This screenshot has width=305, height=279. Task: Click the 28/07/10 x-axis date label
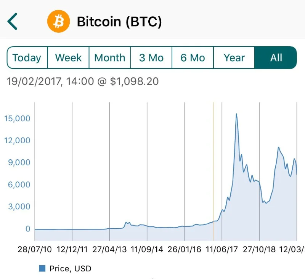point(35,250)
